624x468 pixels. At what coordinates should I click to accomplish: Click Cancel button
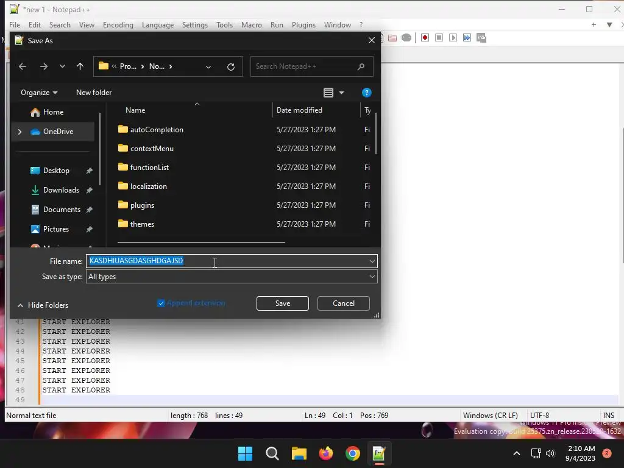pyautogui.click(x=344, y=303)
